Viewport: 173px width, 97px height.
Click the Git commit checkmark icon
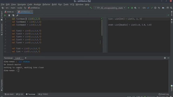click(x=152, y=8)
